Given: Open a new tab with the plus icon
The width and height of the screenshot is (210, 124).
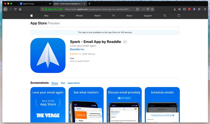Looking at the screenshot, I should coord(90,4).
